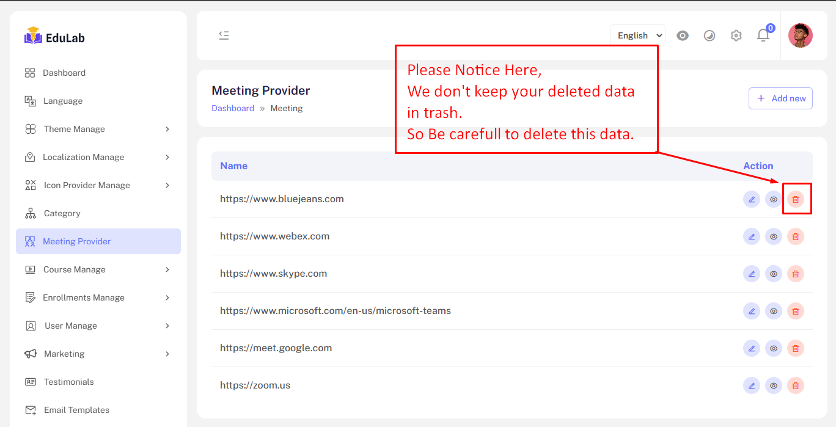The height and width of the screenshot is (427, 836).
Task: Click the eye icon for microsoft-teams row
Action: 774,311
